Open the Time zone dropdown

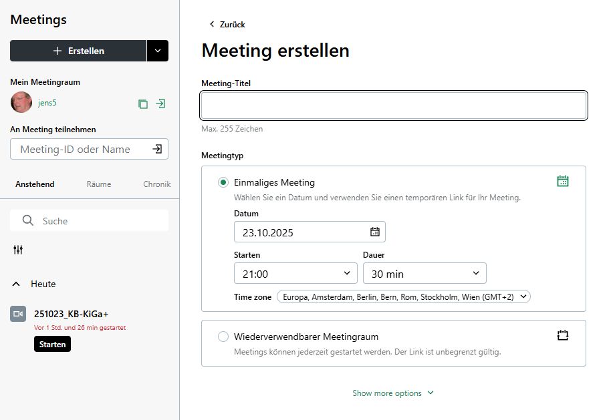pos(403,296)
